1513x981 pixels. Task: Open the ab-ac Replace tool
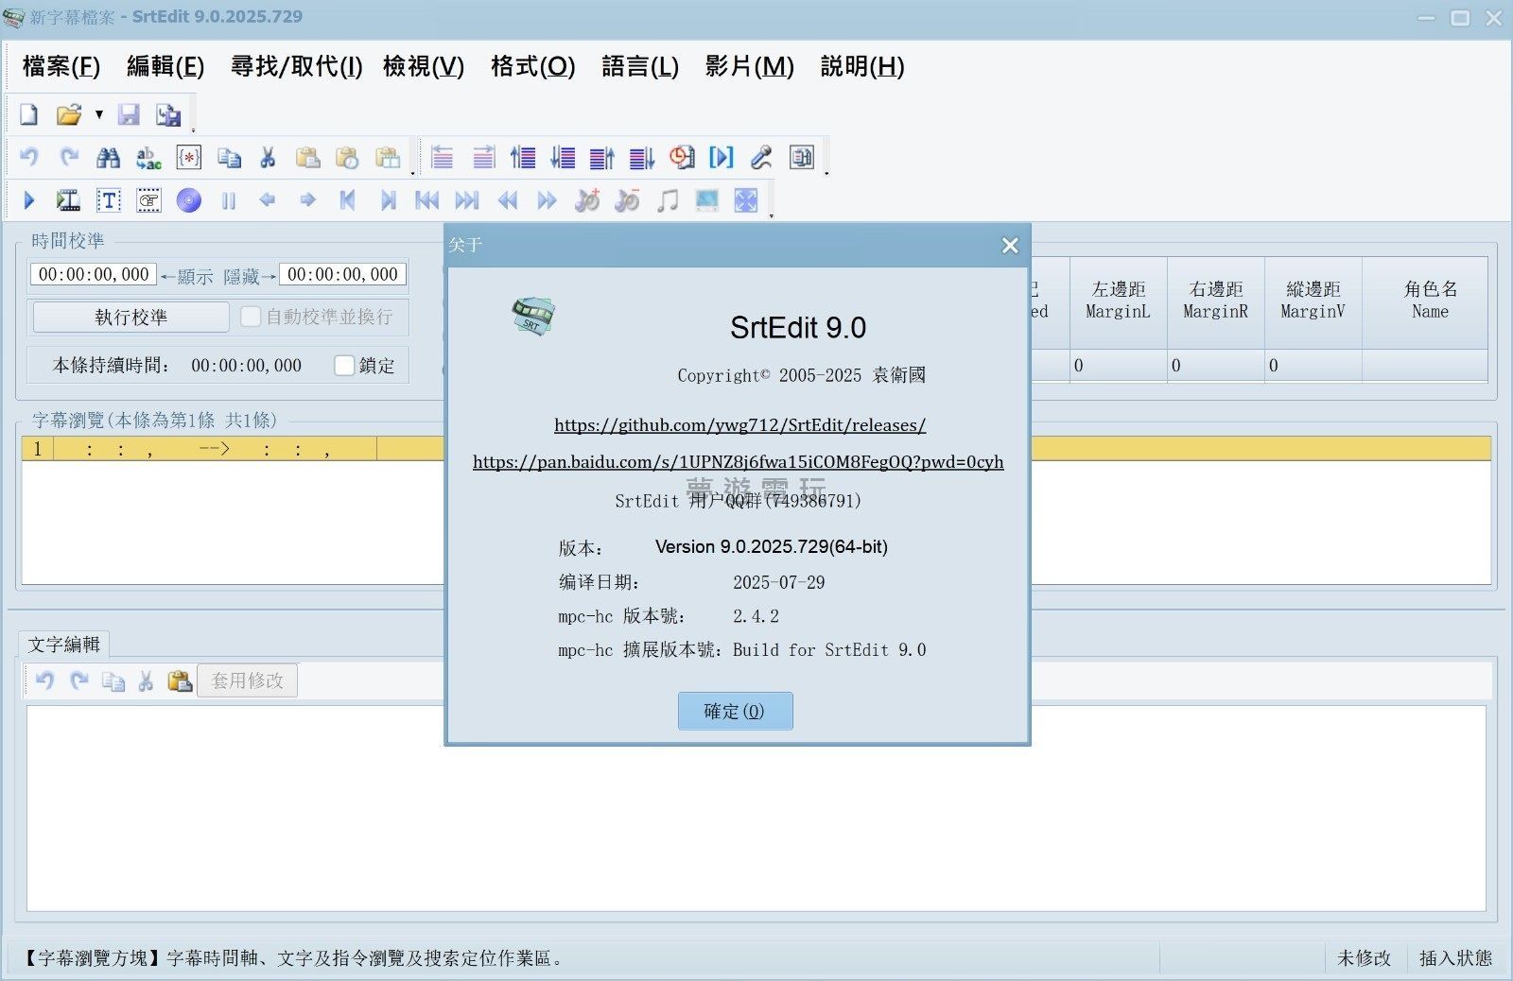click(148, 158)
